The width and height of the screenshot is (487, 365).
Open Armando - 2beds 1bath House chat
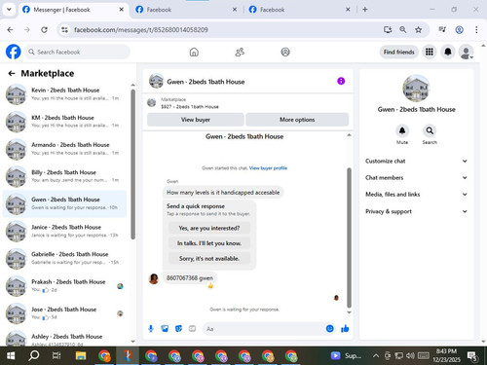coord(64,149)
